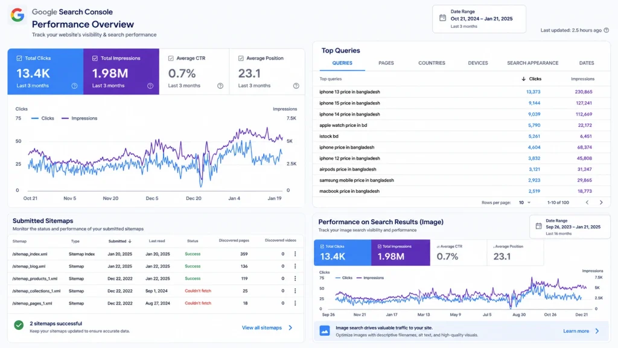This screenshot has height=348, width=618.
Task: Click the Google logo icon
Action: [18, 15]
